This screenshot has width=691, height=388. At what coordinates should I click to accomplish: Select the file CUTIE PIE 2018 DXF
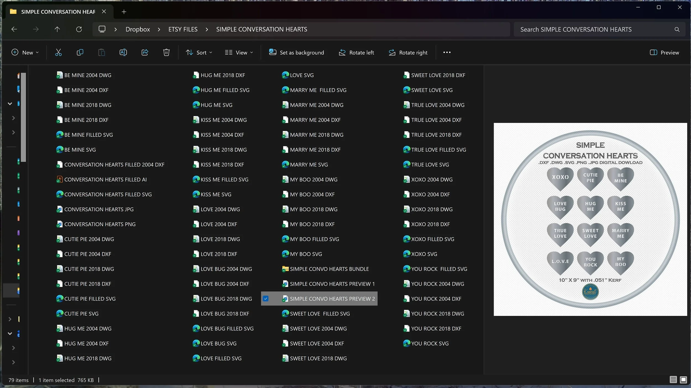pos(84,284)
